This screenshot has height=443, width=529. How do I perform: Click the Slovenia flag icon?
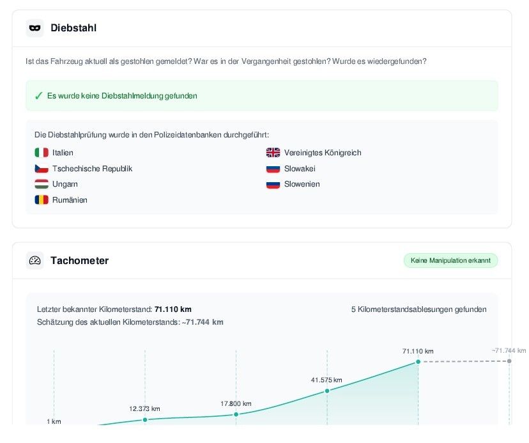(273, 184)
